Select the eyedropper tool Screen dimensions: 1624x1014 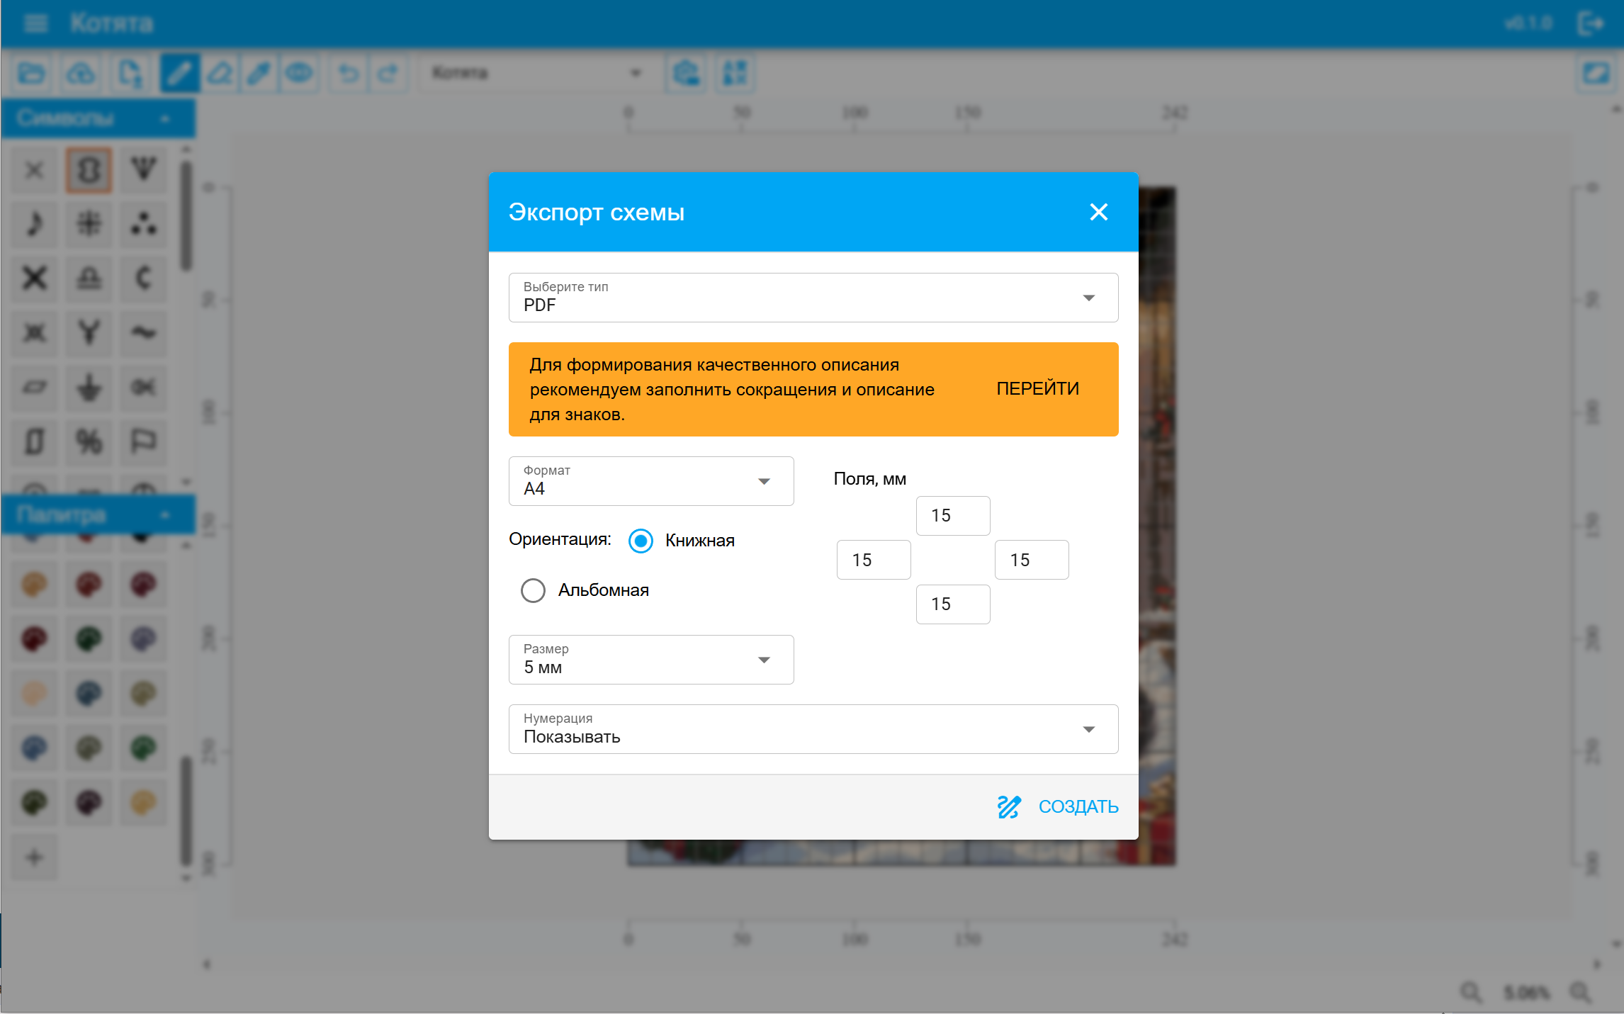point(259,73)
